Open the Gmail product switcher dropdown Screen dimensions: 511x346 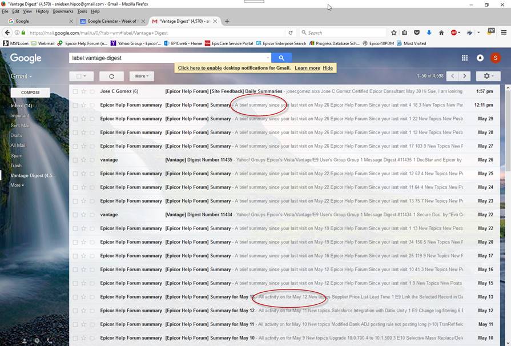pos(21,77)
